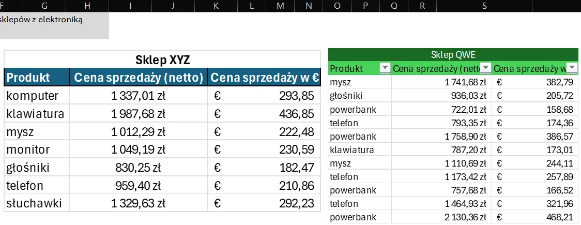This screenshot has width=581, height=225.
Task: Expand the Cena sprzedaży w € filter arrow
Action: pyautogui.click(x=572, y=68)
